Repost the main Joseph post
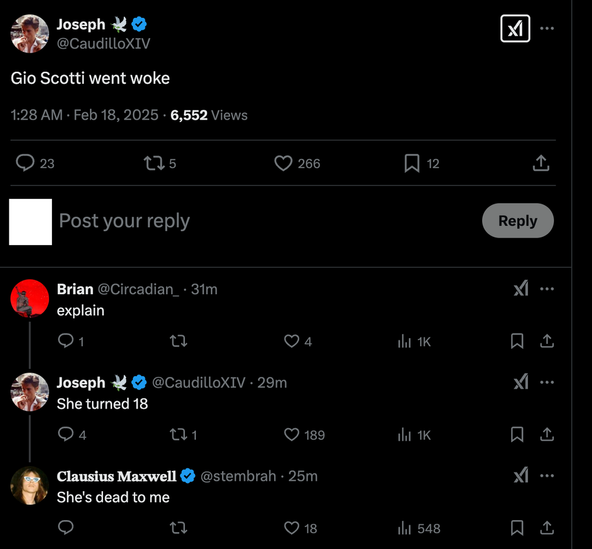592x549 pixels. click(154, 164)
